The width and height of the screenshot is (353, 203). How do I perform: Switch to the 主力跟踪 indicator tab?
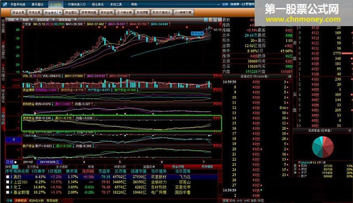coord(61,167)
